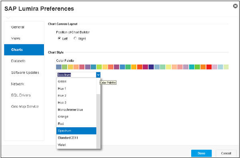Select Left chart builder position
Viewport: 240px width, 158px height.
pyautogui.click(x=59, y=38)
